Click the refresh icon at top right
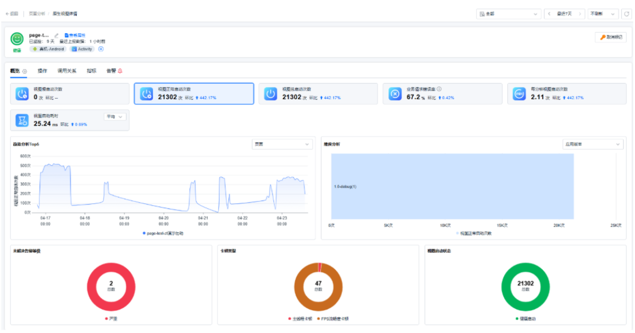Screen dimensions: 635x333 point(626,14)
